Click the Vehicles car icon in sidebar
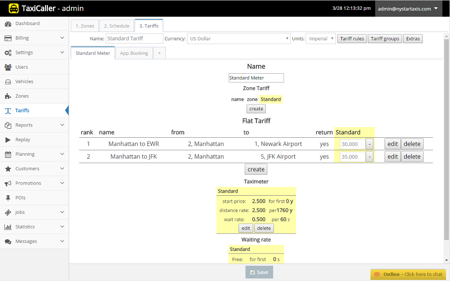The width and height of the screenshot is (450, 281). tap(8, 82)
